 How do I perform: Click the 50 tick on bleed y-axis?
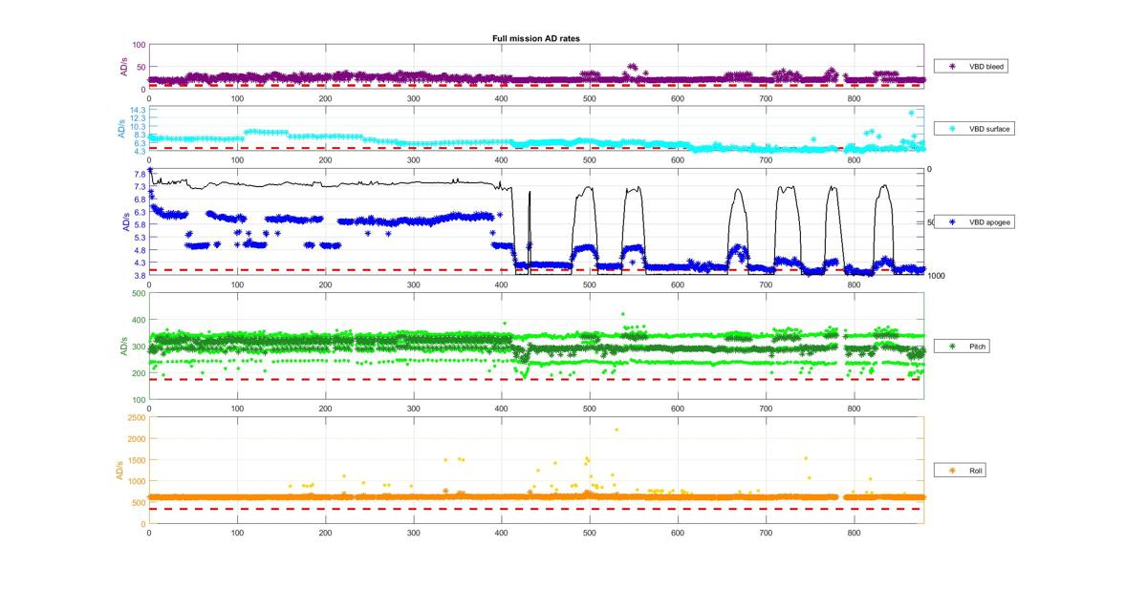tap(141, 67)
